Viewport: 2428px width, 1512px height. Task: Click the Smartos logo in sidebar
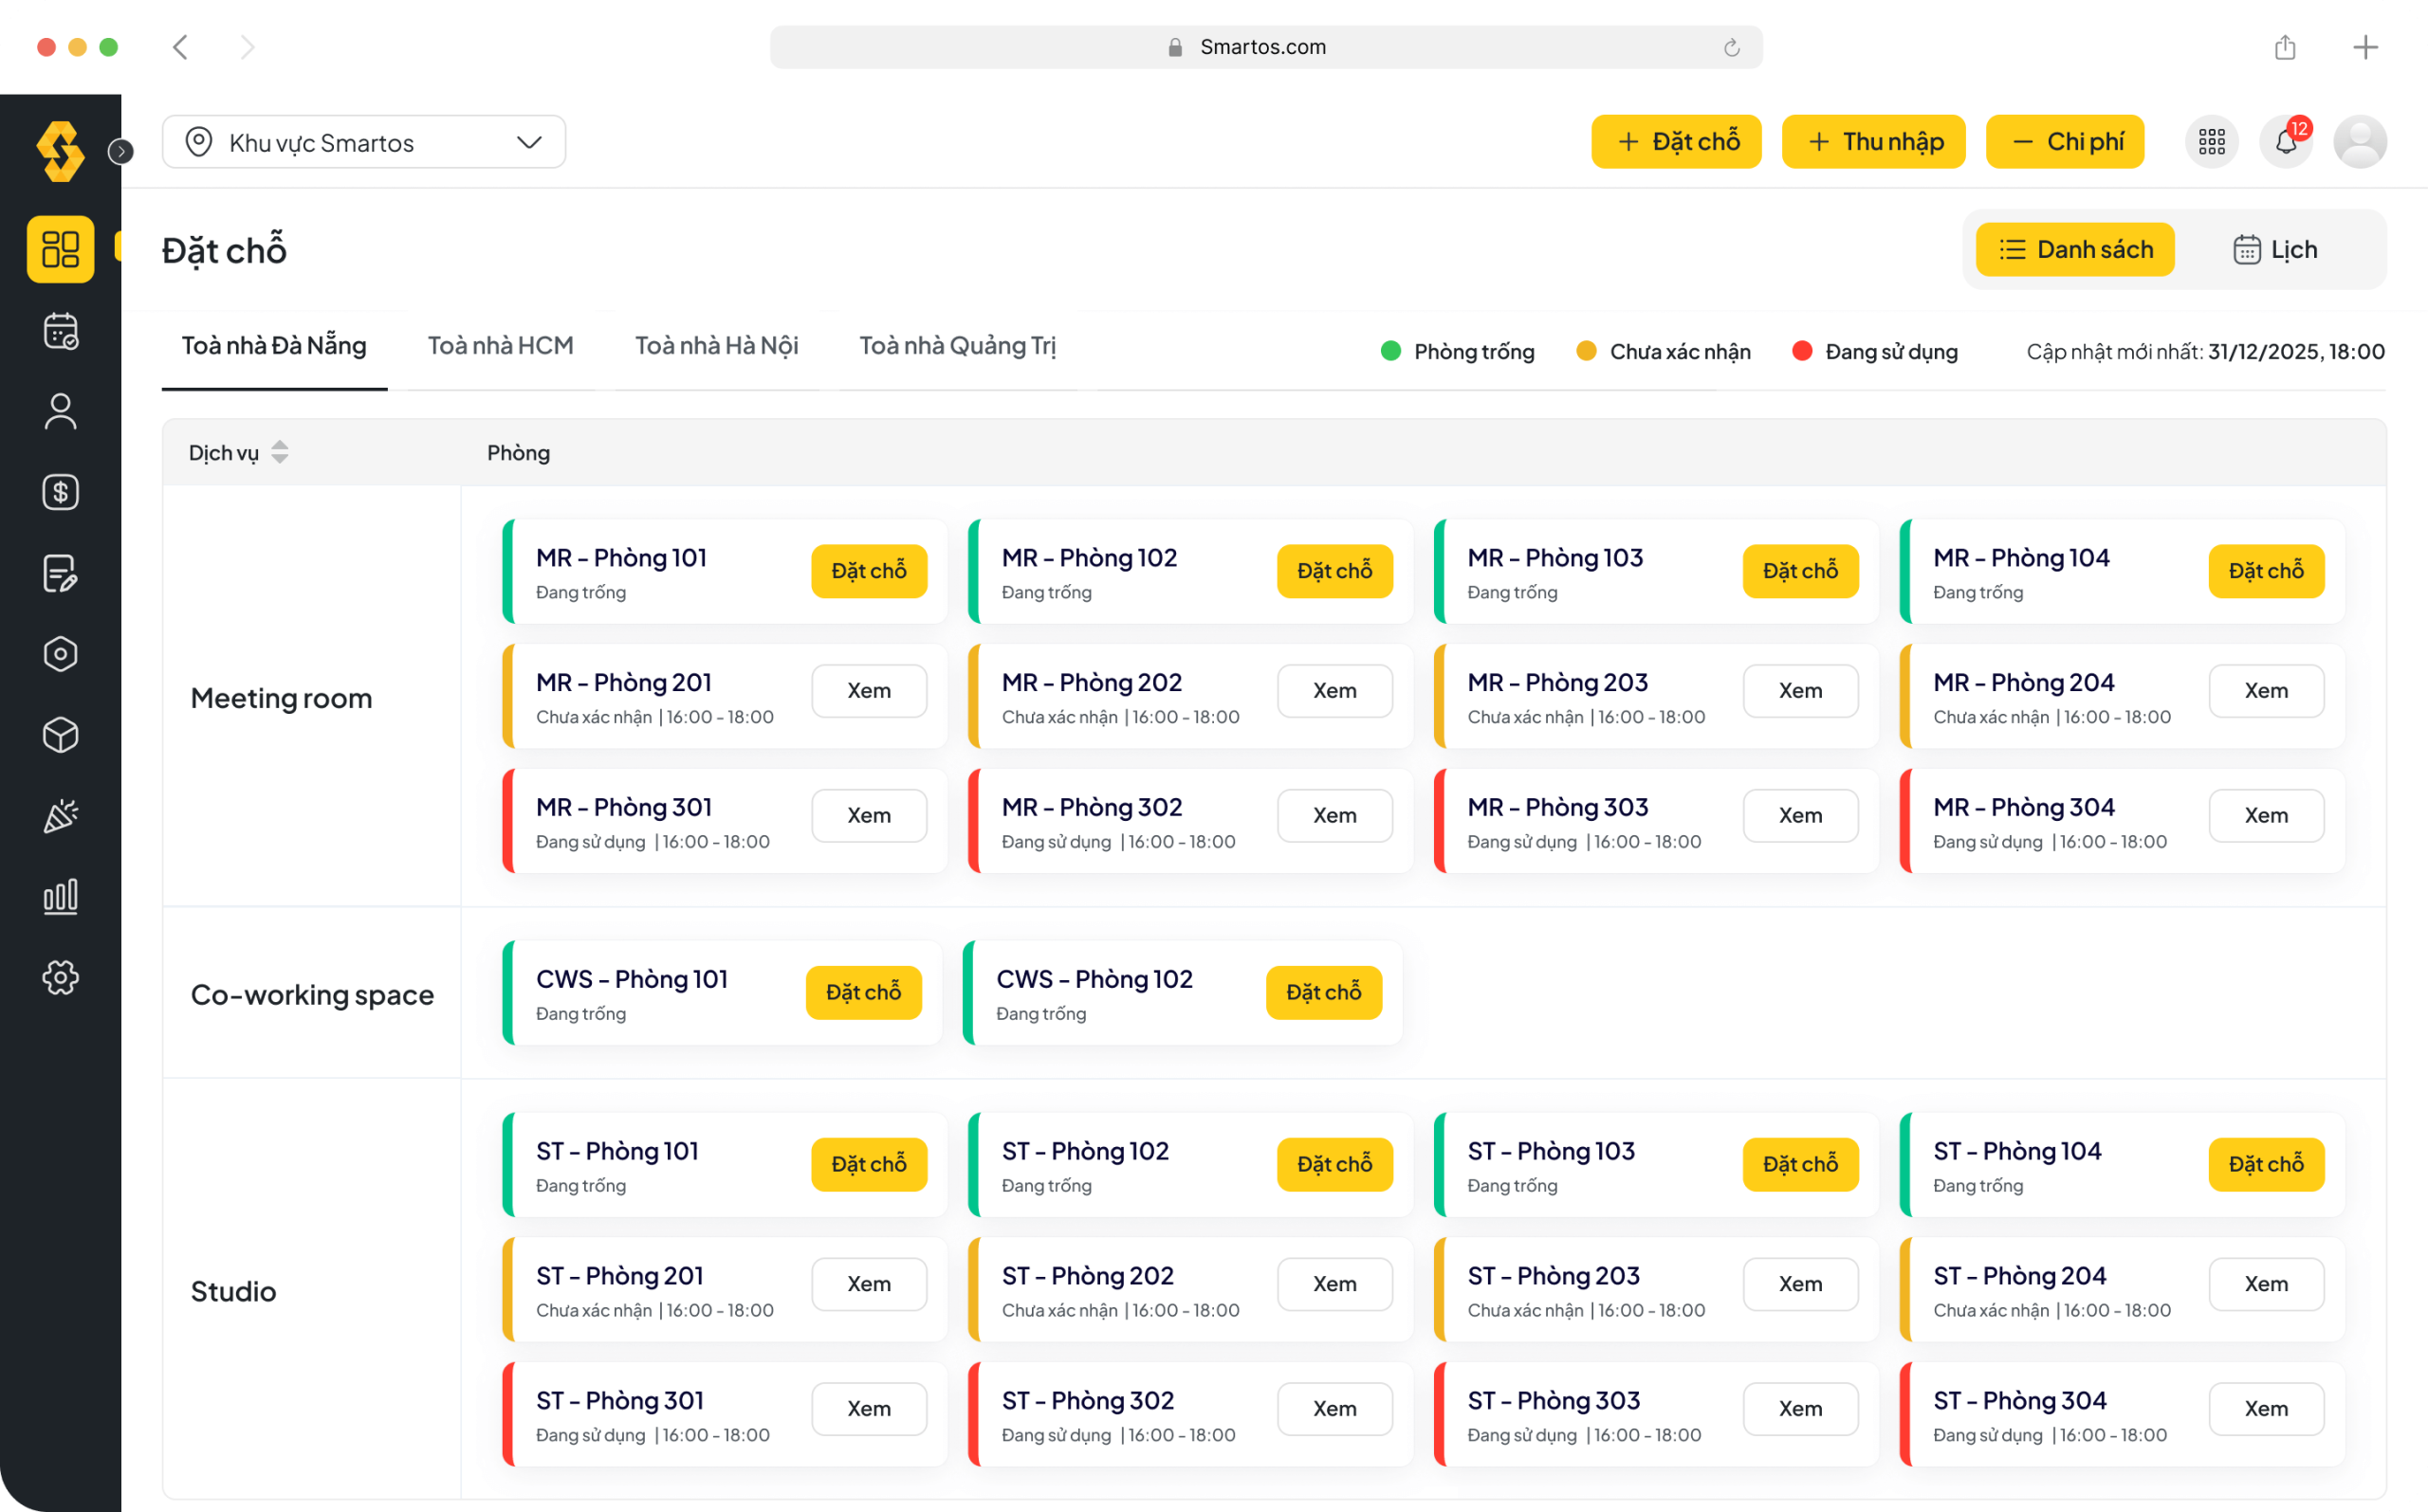click(x=60, y=152)
